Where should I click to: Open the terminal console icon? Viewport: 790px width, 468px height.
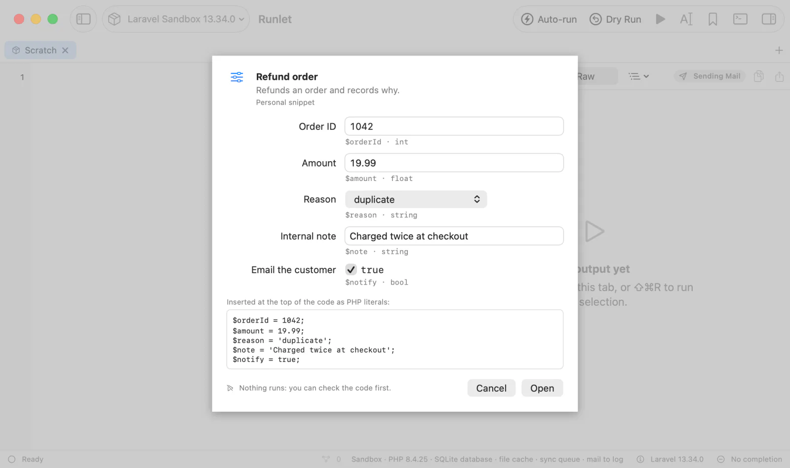tap(740, 19)
